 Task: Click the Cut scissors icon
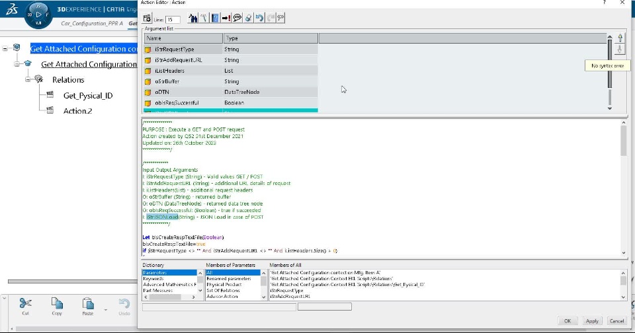pos(26,303)
